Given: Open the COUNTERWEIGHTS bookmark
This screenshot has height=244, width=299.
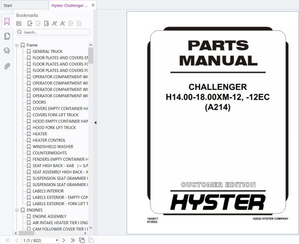Looking at the screenshot, I should click(x=49, y=153).
